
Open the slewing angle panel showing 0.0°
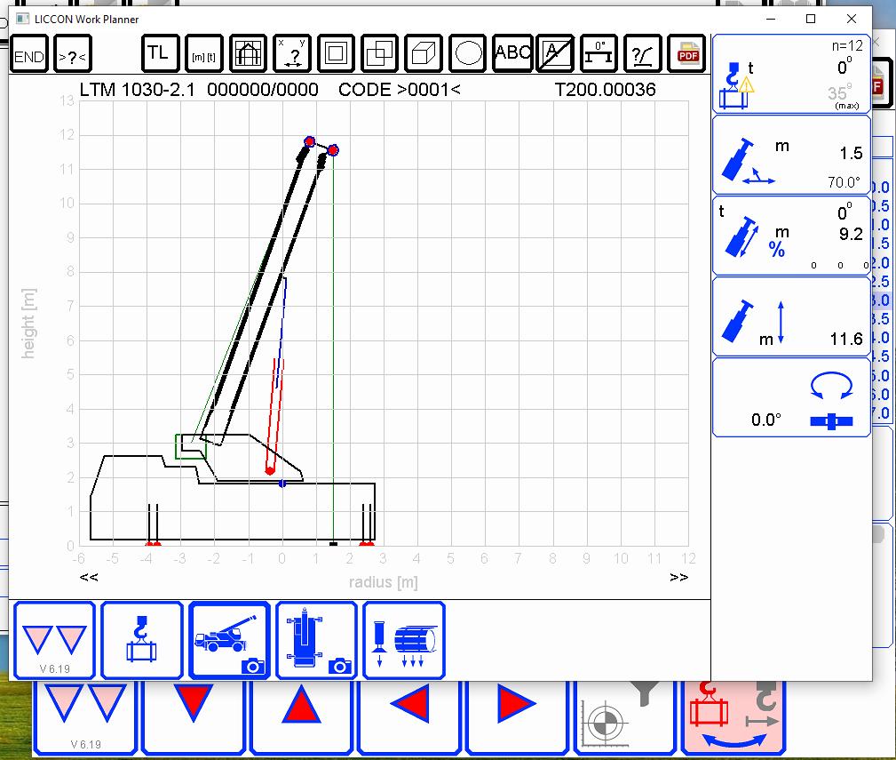point(791,398)
